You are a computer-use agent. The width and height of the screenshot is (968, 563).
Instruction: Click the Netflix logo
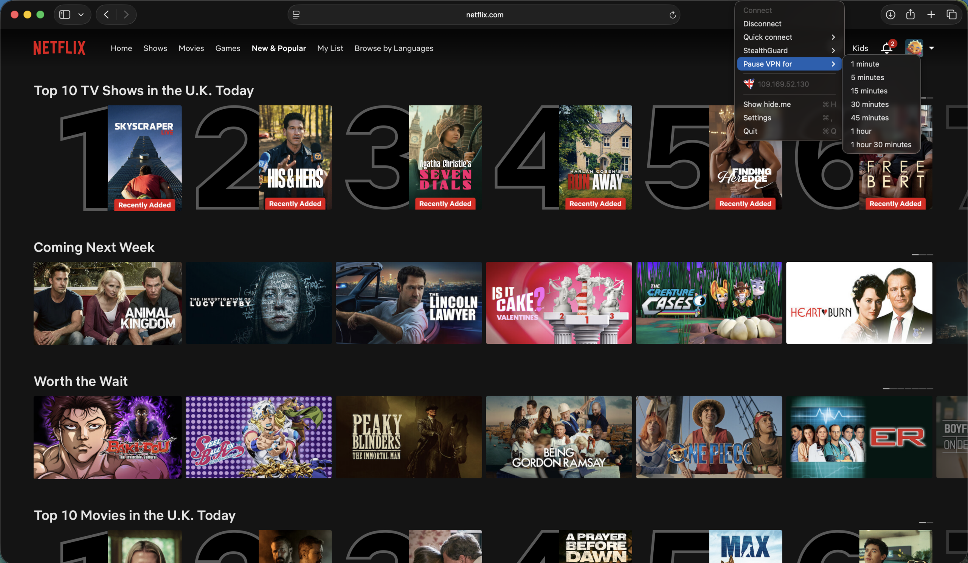[x=59, y=48]
